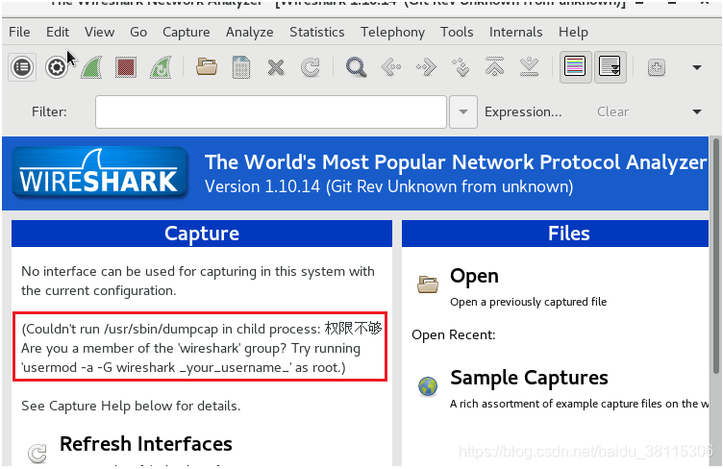Open the Analyze menu
Screen dimensions: 723x469
(x=249, y=33)
